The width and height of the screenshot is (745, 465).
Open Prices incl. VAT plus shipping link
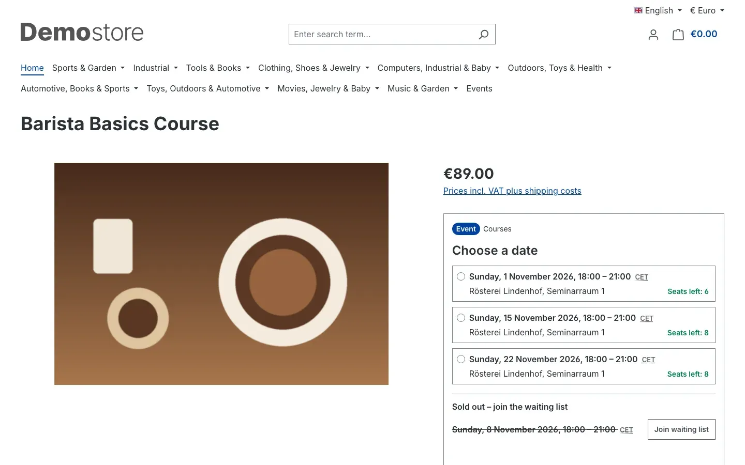[x=512, y=191]
